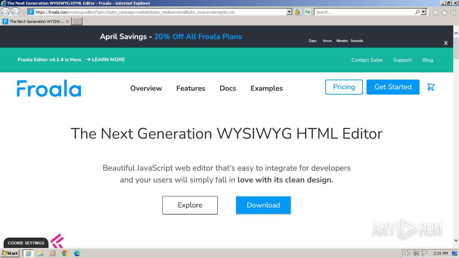The image size is (459, 258).
Task: Open the browser Tools gear icon
Action: 453,13
